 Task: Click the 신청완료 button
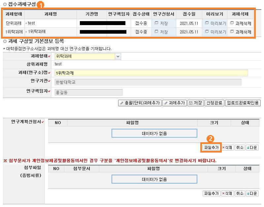pyautogui.click(x=214, y=103)
